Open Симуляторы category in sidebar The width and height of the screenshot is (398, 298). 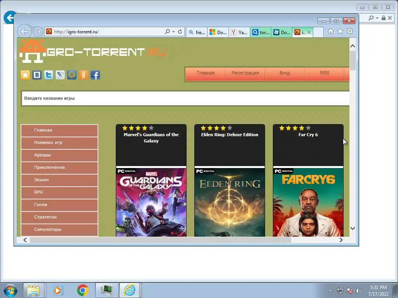click(x=59, y=230)
